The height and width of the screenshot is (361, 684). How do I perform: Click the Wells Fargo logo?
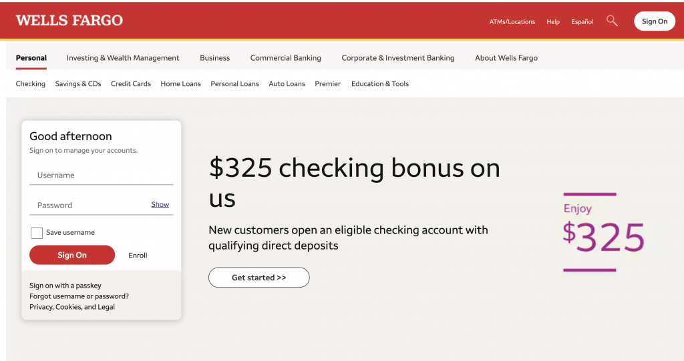tap(69, 21)
